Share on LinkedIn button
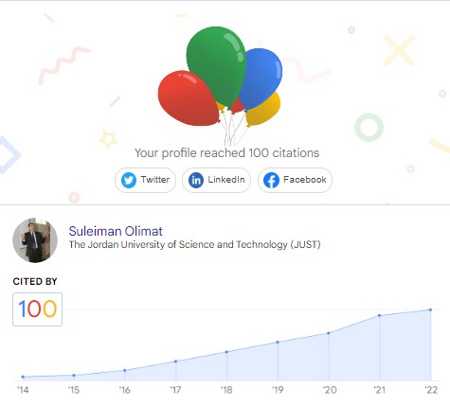The width and height of the screenshot is (450, 405). tap(216, 180)
